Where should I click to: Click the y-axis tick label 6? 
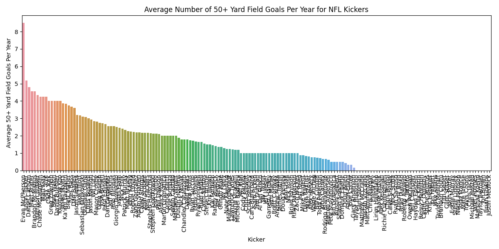click(17, 66)
